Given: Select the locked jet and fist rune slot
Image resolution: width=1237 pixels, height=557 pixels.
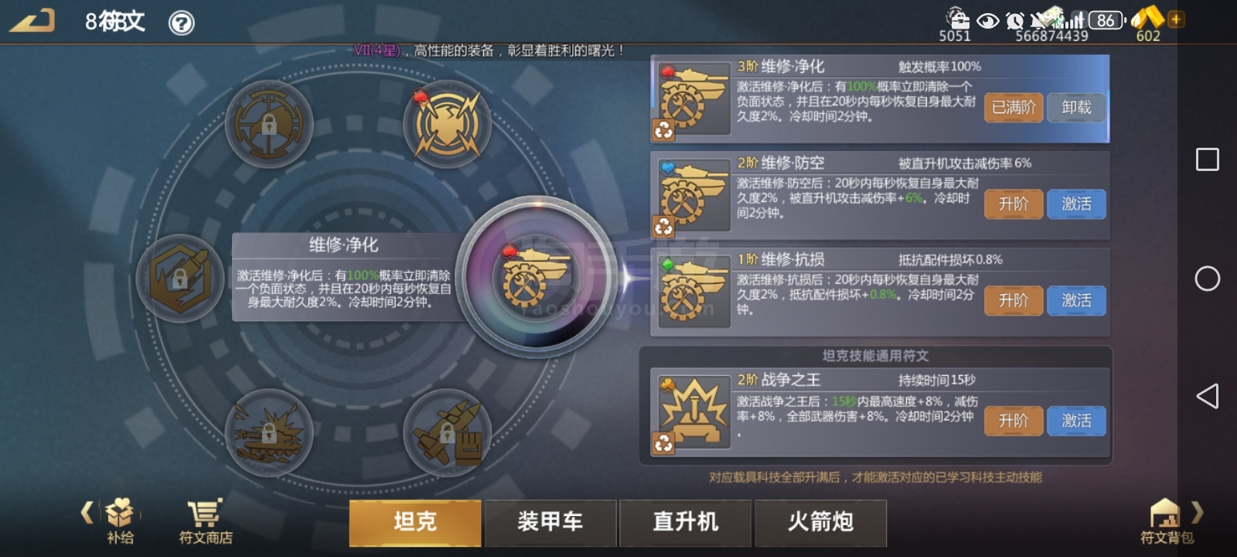Looking at the screenshot, I should point(447,432).
